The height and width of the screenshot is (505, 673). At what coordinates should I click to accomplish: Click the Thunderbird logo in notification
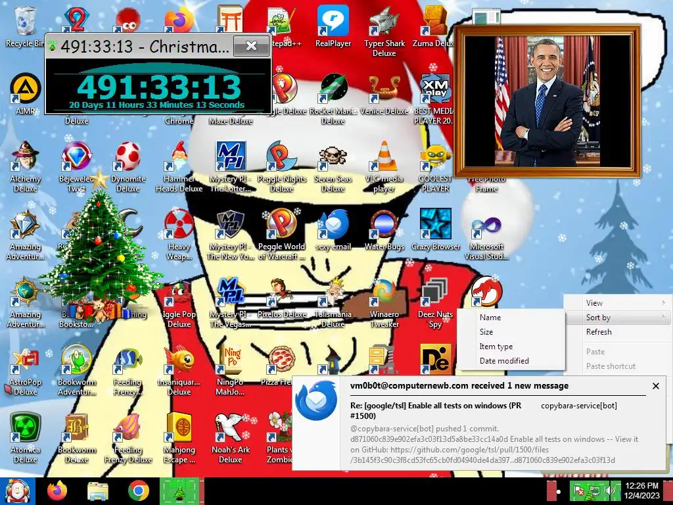coord(317,400)
